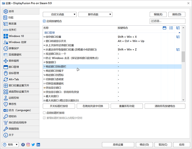Screen dimensions: 192x149
Task: Open the 脚本函数 dropdown
Action: 95,14
